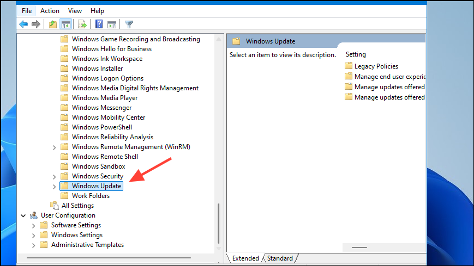
Task: Select the Legacy Policies folder
Action: click(376, 66)
